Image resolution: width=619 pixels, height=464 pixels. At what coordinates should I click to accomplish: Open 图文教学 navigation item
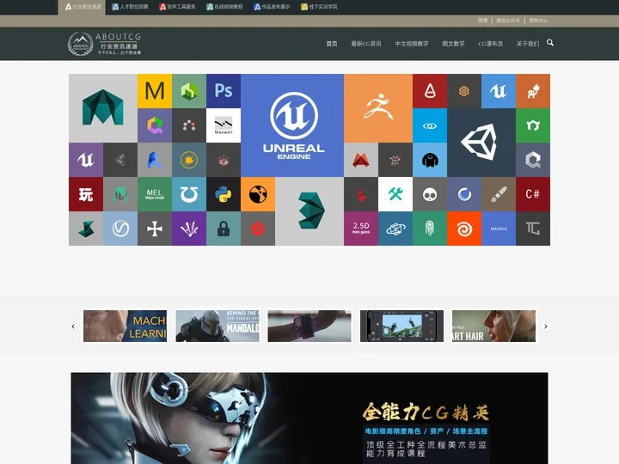click(453, 44)
